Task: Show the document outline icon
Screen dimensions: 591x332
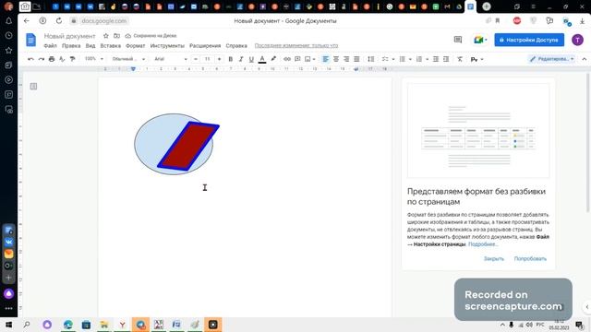Action: pos(33,87)
